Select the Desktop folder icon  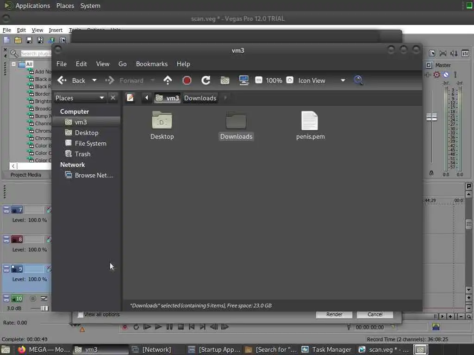pyautogui.click(x=162, y=125)
